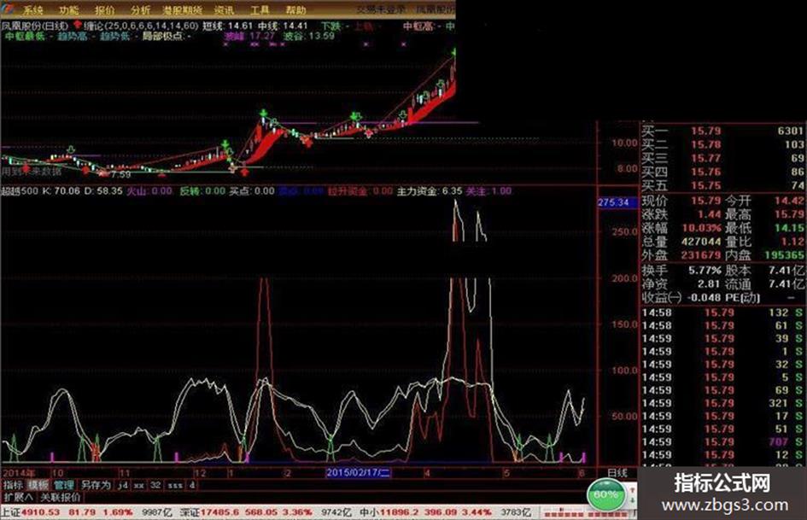
Task: Open the 工具 menu
Action: 260,9
